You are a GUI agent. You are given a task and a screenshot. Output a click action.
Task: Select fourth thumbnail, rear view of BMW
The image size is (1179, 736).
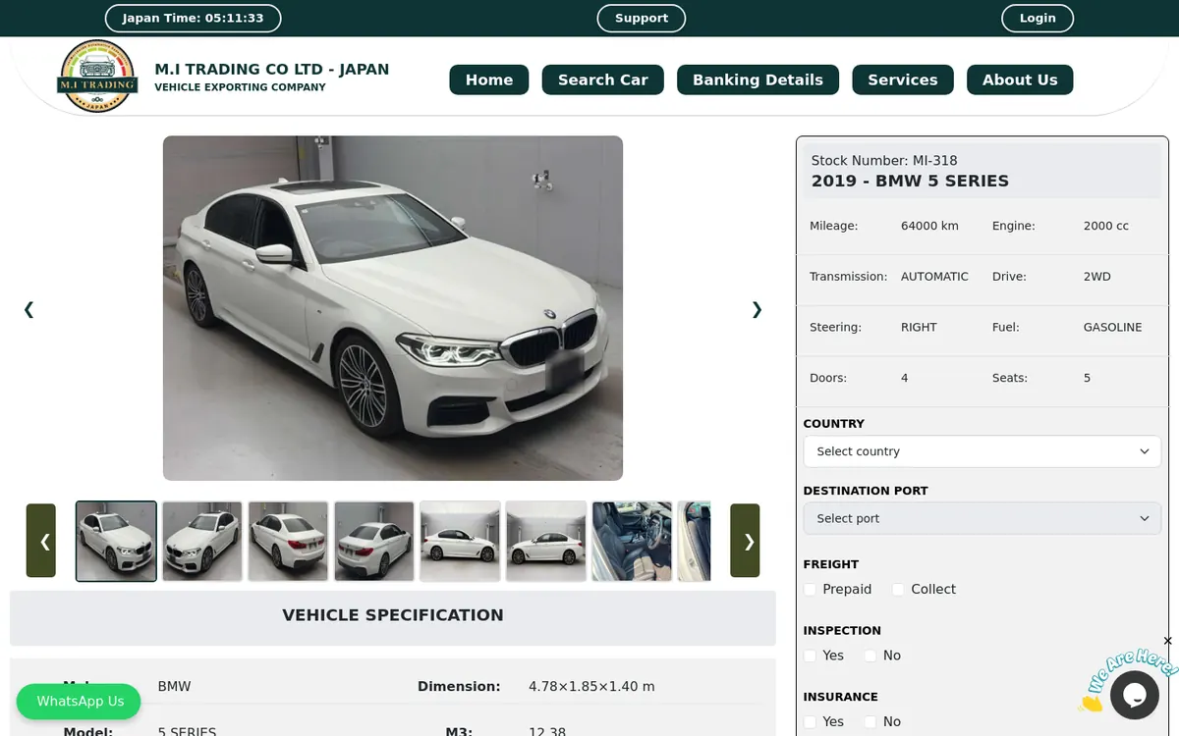[x=374, y=542]
